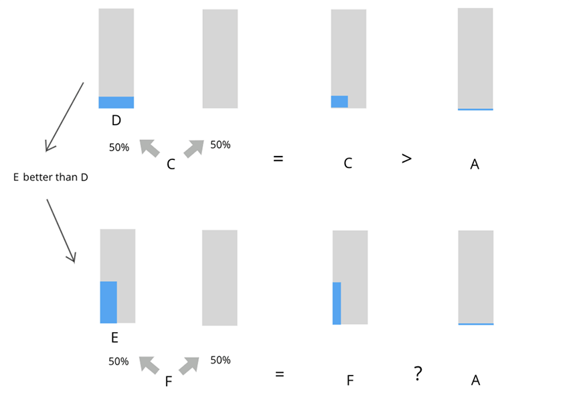Click the 50% label left of lottery F
The image size is (569, 395).
tap(118, 362)
